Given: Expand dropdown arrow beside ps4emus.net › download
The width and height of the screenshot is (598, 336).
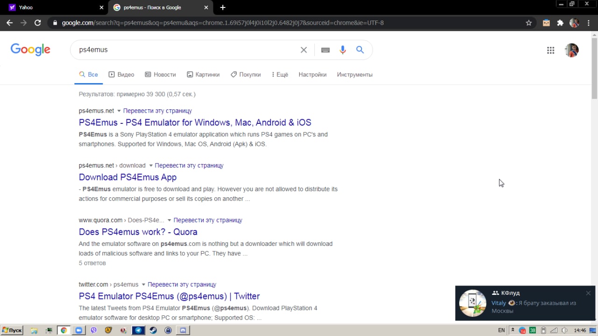Looking at the screenshot, I should coord(150,166).
